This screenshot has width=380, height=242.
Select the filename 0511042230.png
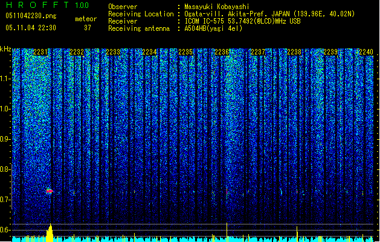pos(31,16)
